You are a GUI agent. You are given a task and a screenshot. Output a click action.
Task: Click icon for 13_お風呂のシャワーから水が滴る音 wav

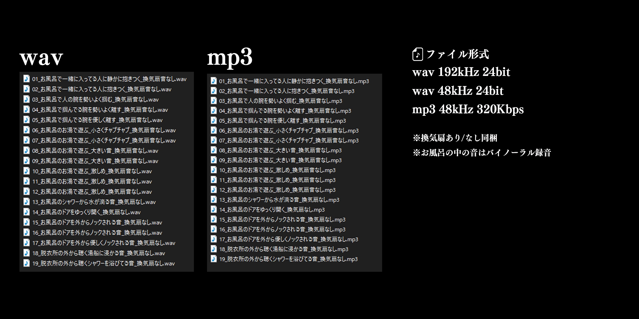pyautogui.click(x=27, y=202)
